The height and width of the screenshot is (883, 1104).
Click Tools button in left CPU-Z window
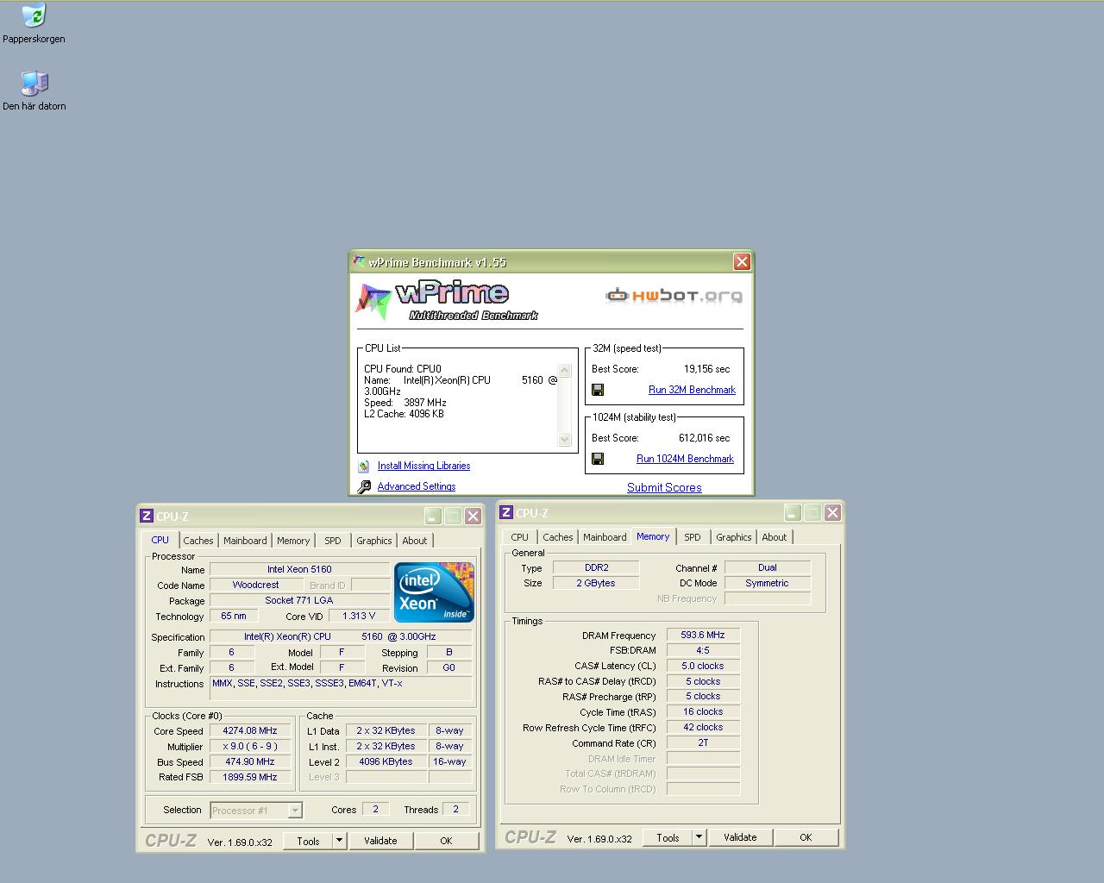[x=308, y=841]
